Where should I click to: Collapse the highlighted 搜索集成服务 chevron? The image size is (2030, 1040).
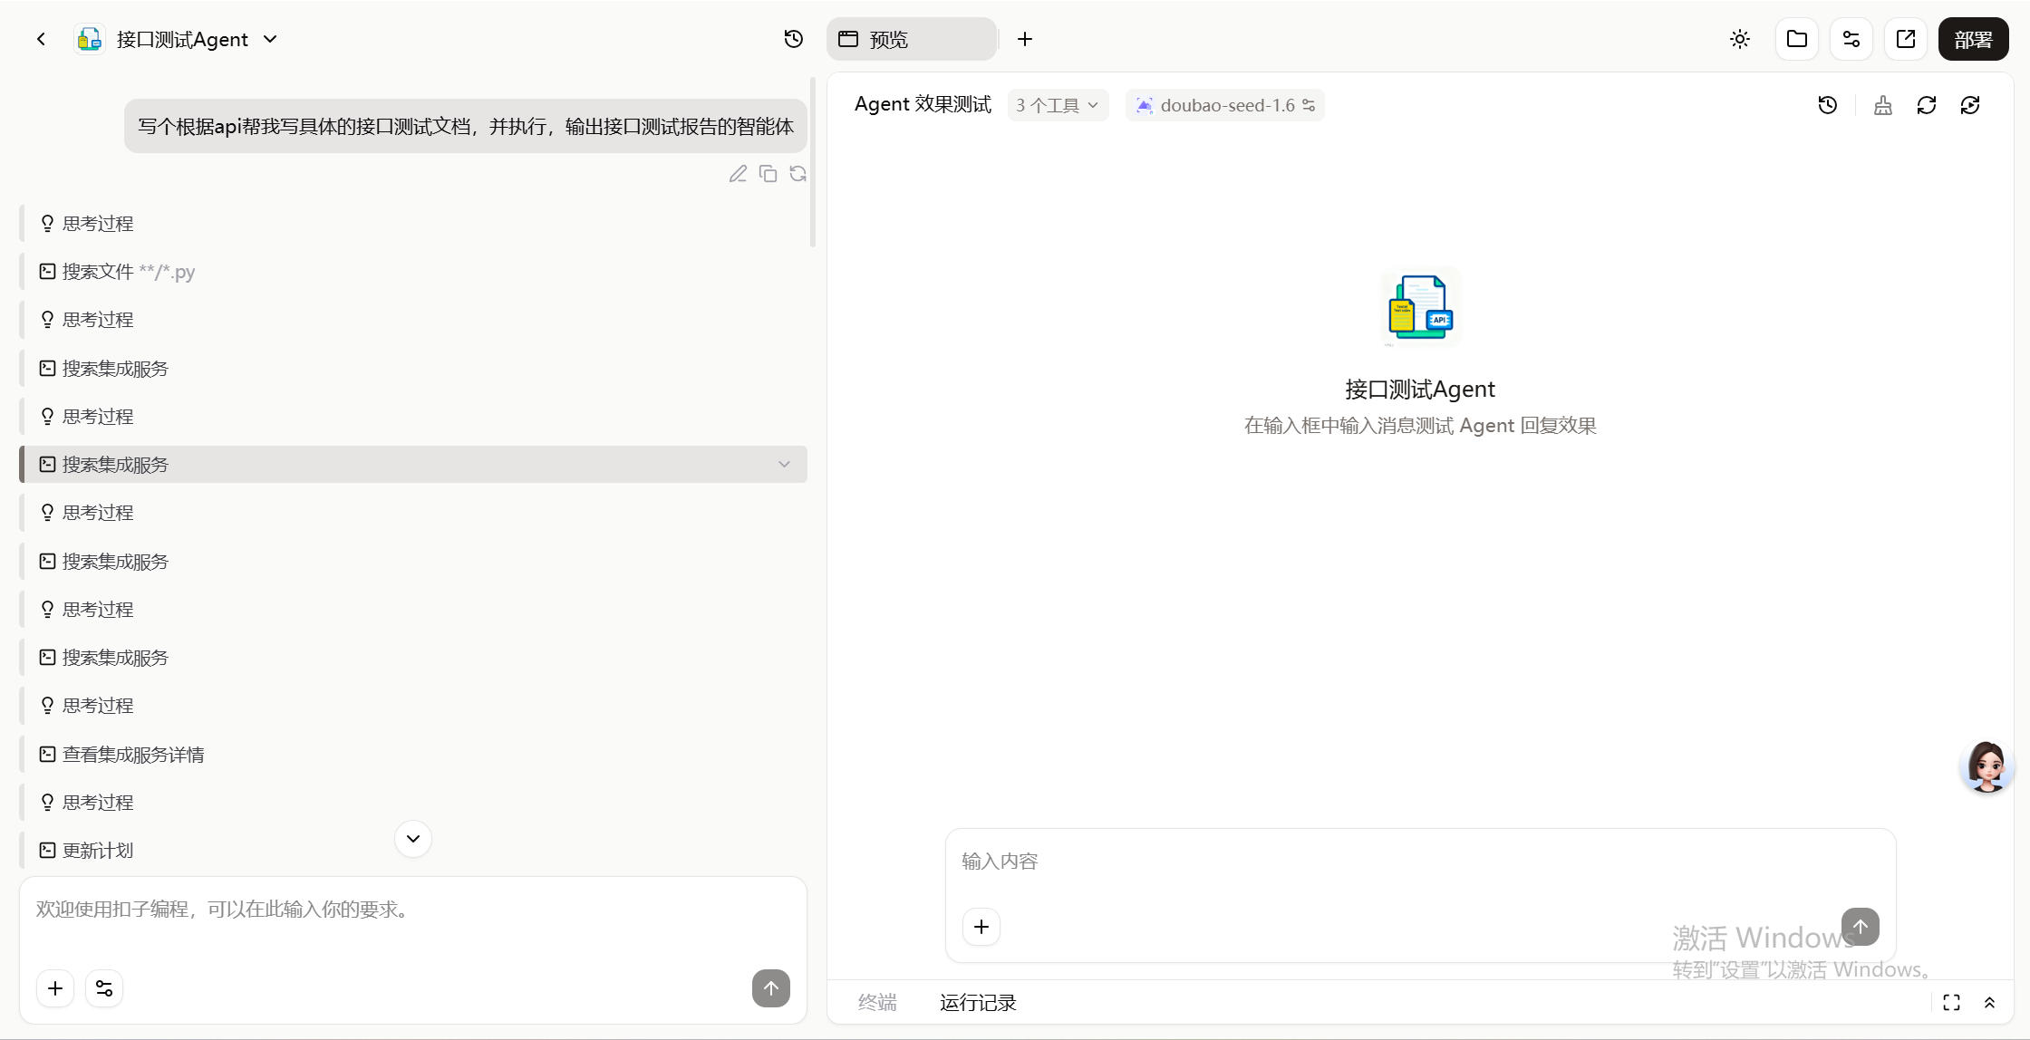pyautogui.click(x=784, y=465)
